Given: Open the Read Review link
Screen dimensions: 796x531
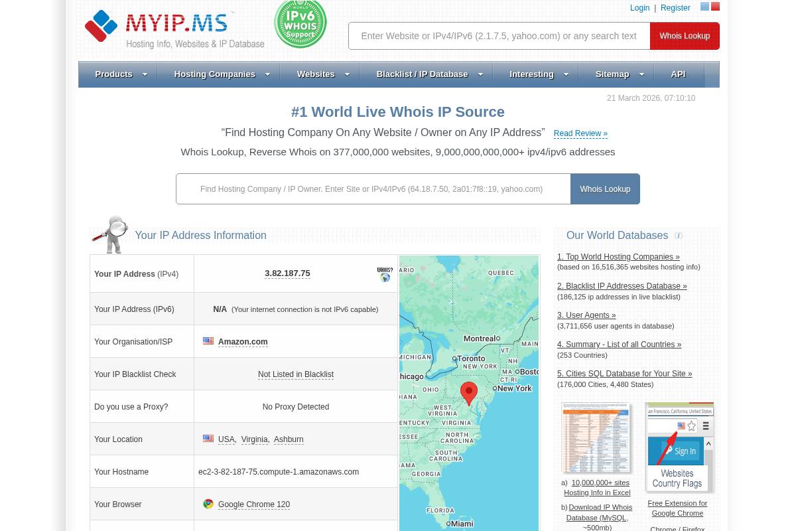Looking at the screenshot, I should [580, 133].
